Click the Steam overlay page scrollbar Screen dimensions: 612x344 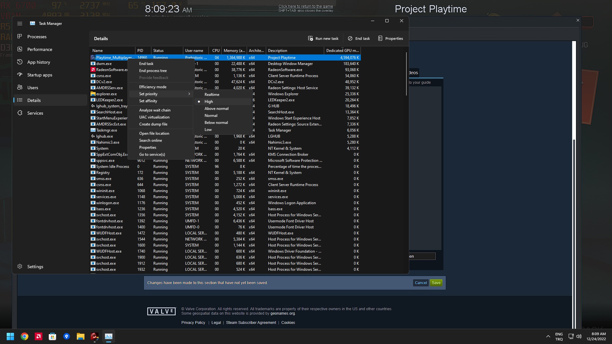point(574,234)
